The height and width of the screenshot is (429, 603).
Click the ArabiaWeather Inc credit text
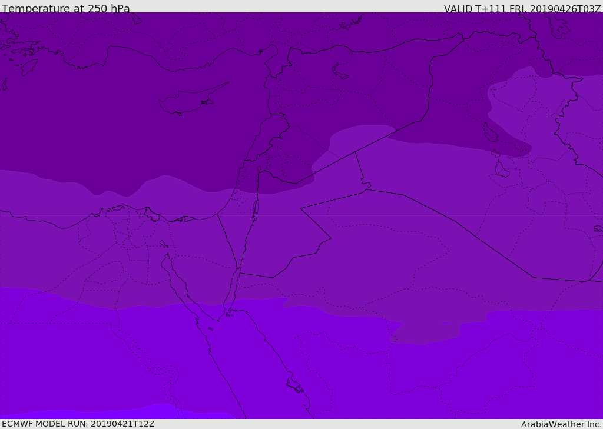pyautogui.click(x=561, y=424)
